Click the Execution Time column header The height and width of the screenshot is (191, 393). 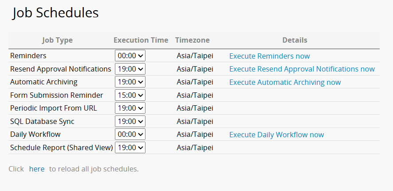141,40
